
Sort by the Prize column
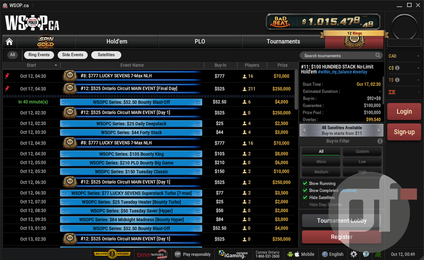282,65
